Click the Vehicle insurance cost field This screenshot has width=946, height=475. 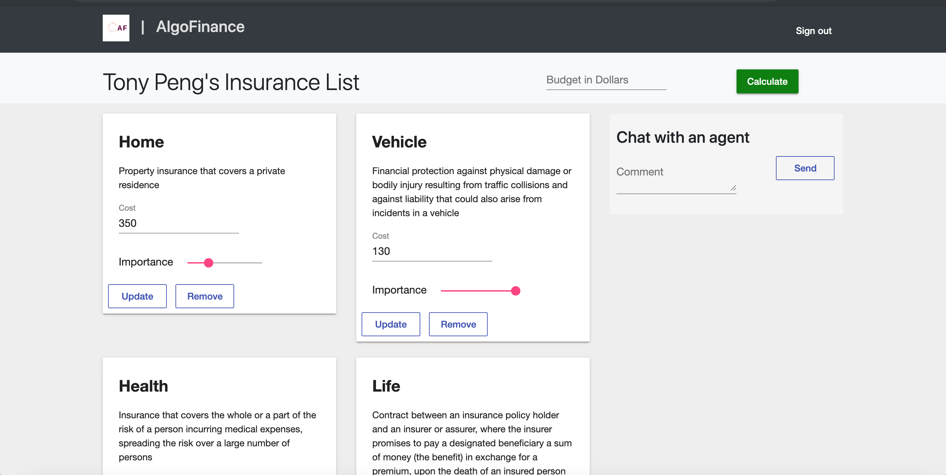pyautogui.click(x=432, y=251)
